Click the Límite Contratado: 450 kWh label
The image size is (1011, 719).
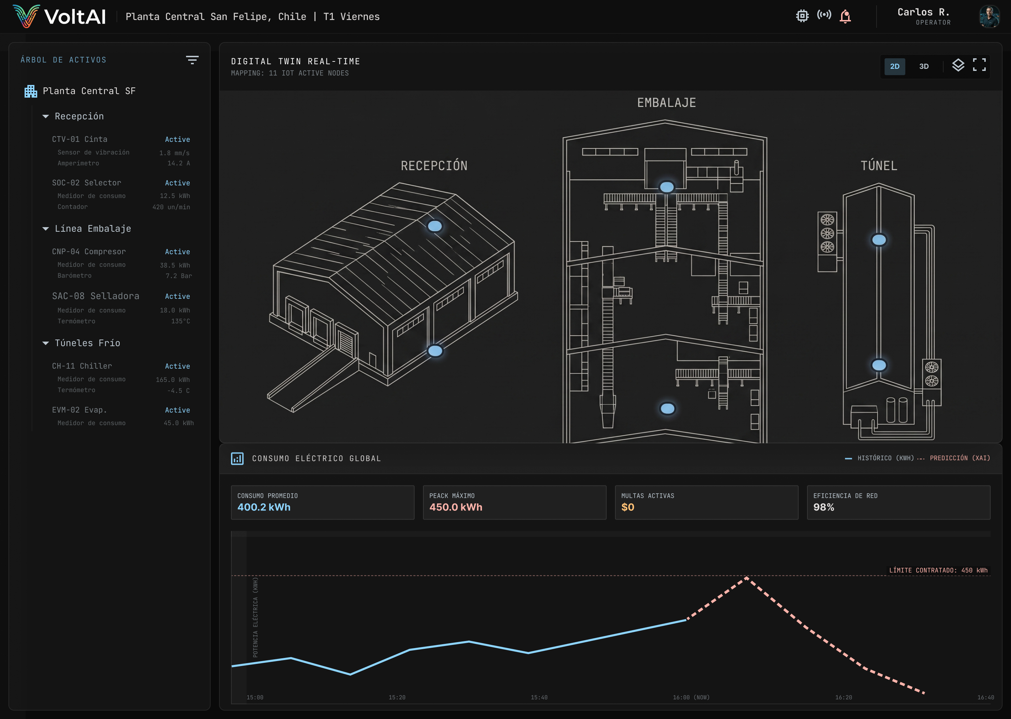pyautogui.click(x=938, y=570)
